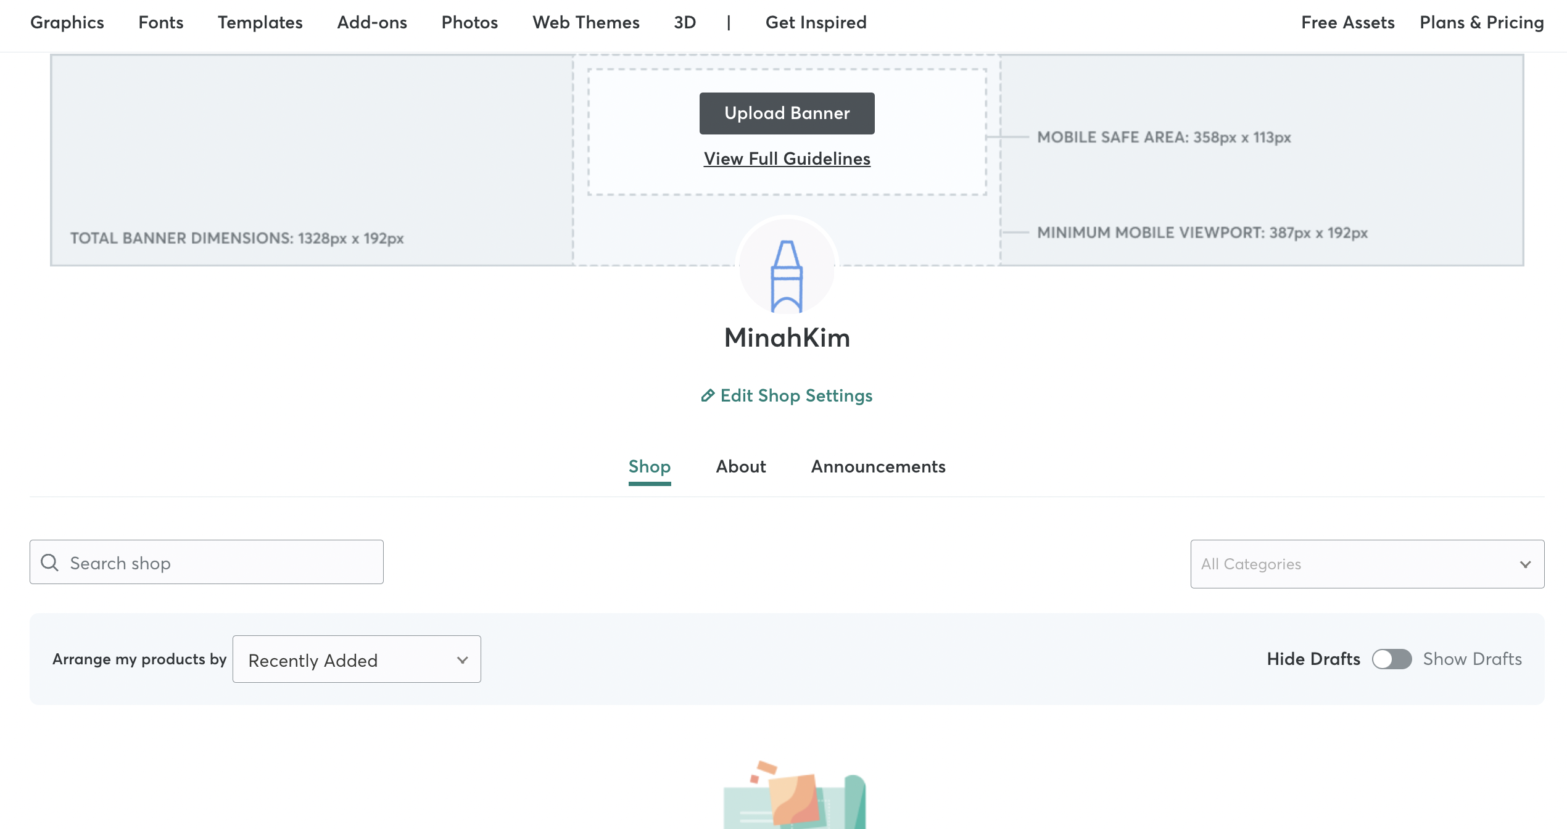Open the Graphics menu item

[67, 23]
